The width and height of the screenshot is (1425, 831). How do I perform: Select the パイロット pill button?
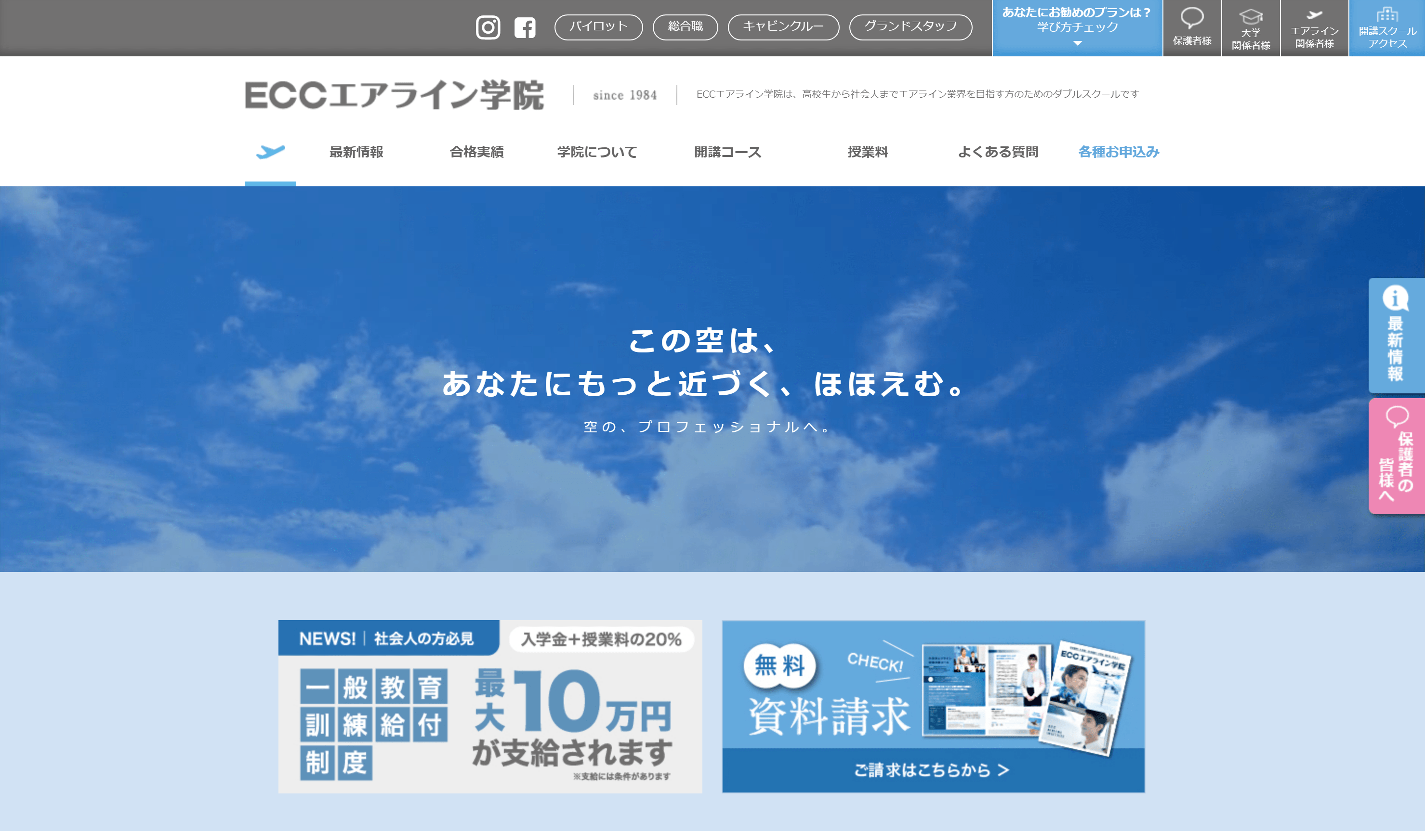(598, 26)
